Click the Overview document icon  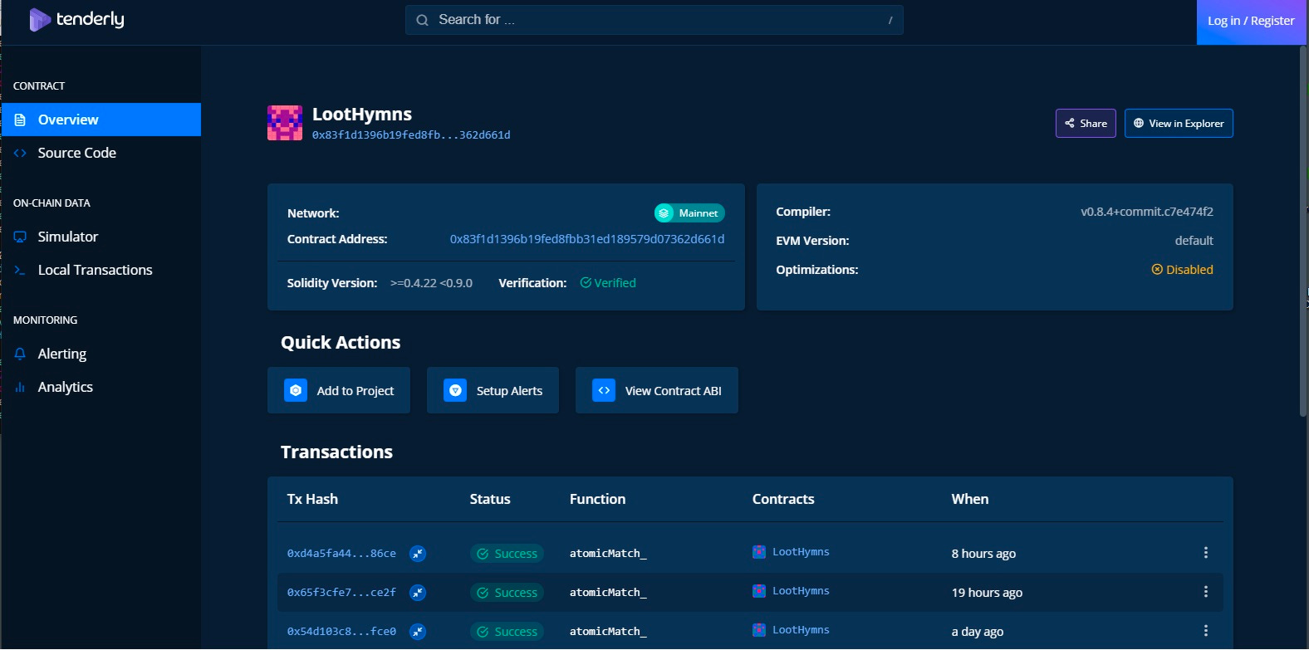(x=20, y=120)
